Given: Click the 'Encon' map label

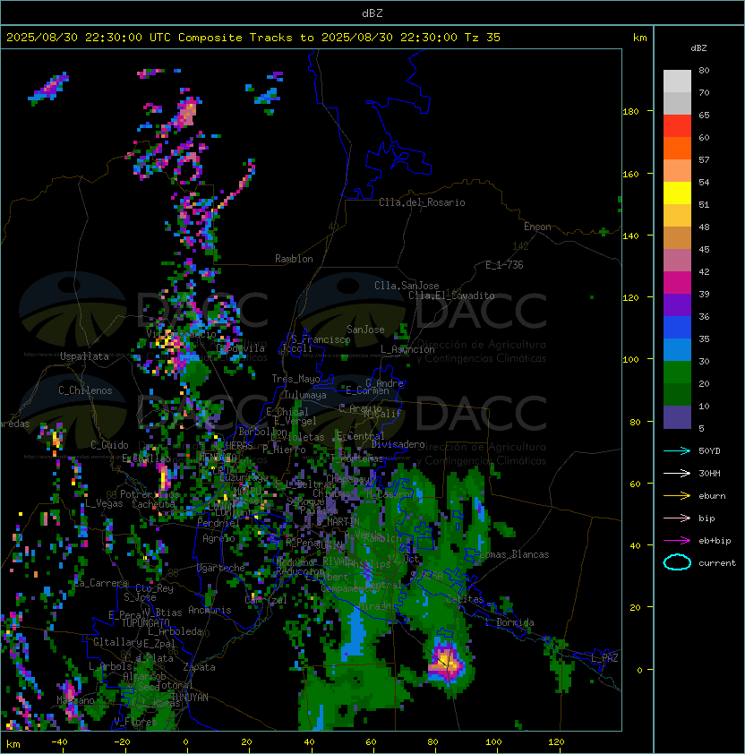Looking at the screenshot, I should (x=537, y=227).
